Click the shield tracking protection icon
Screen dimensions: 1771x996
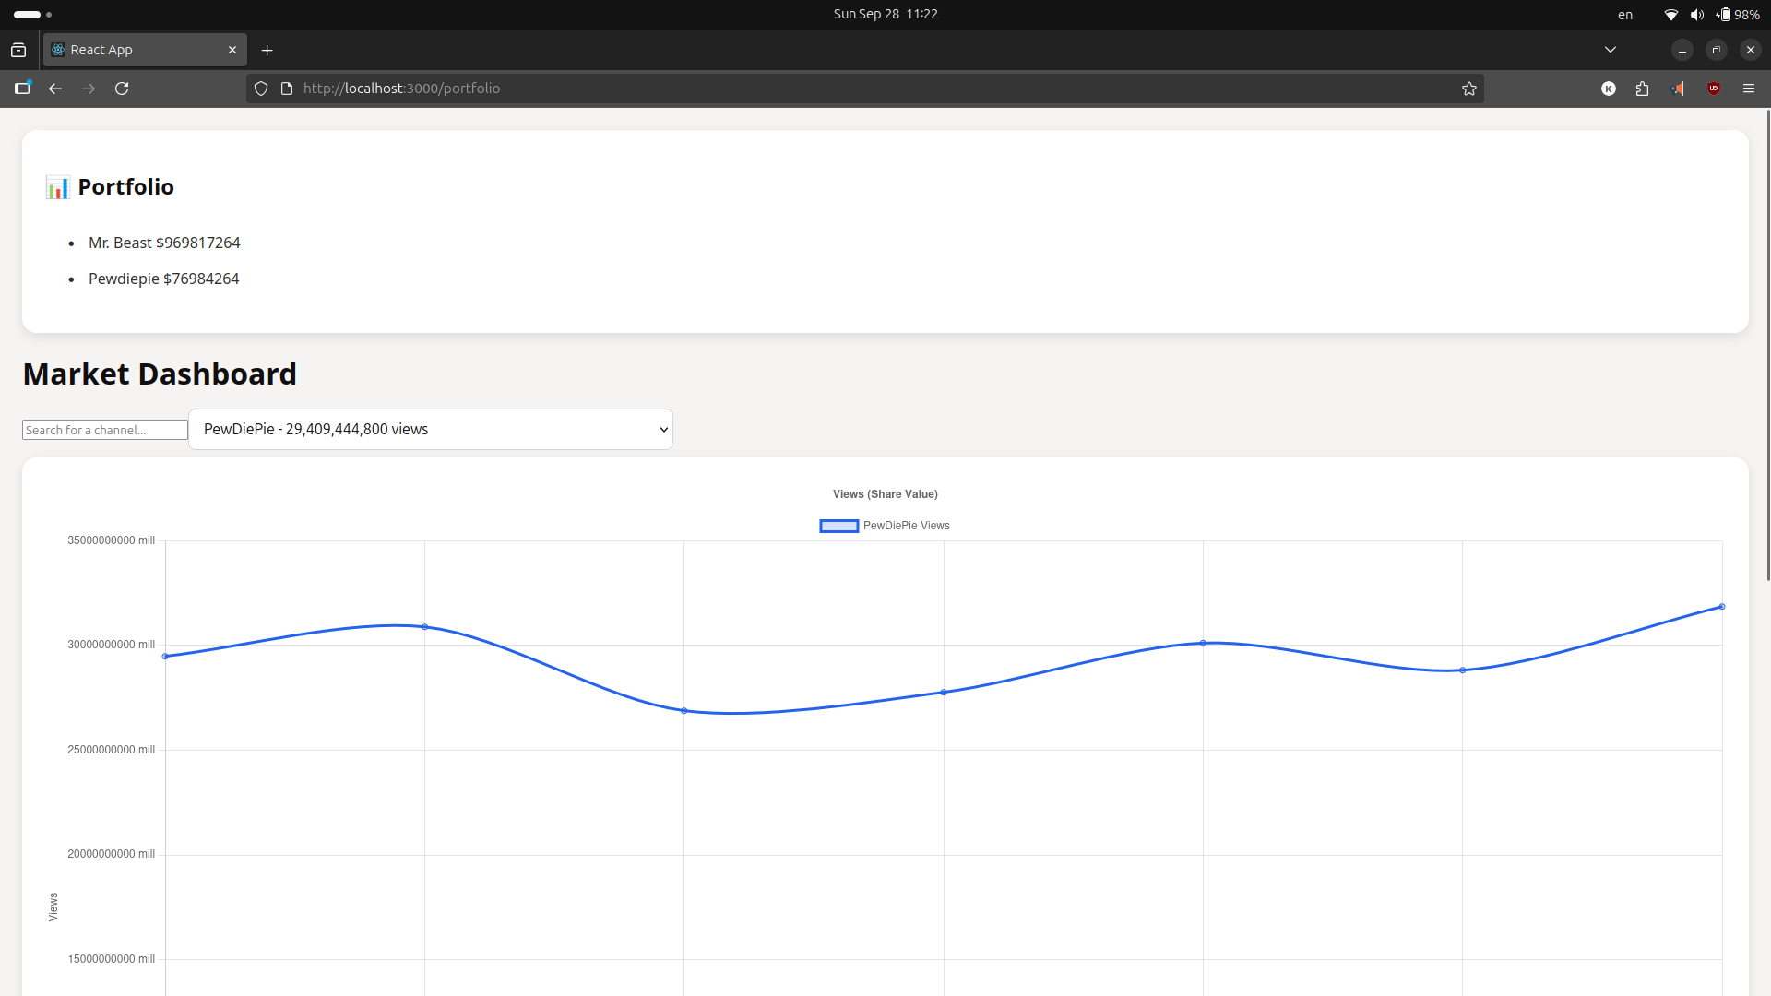[261, 89]
